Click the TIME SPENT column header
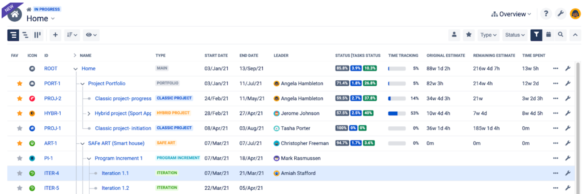This screenshot has height=194, width=586. coord(534,55)
